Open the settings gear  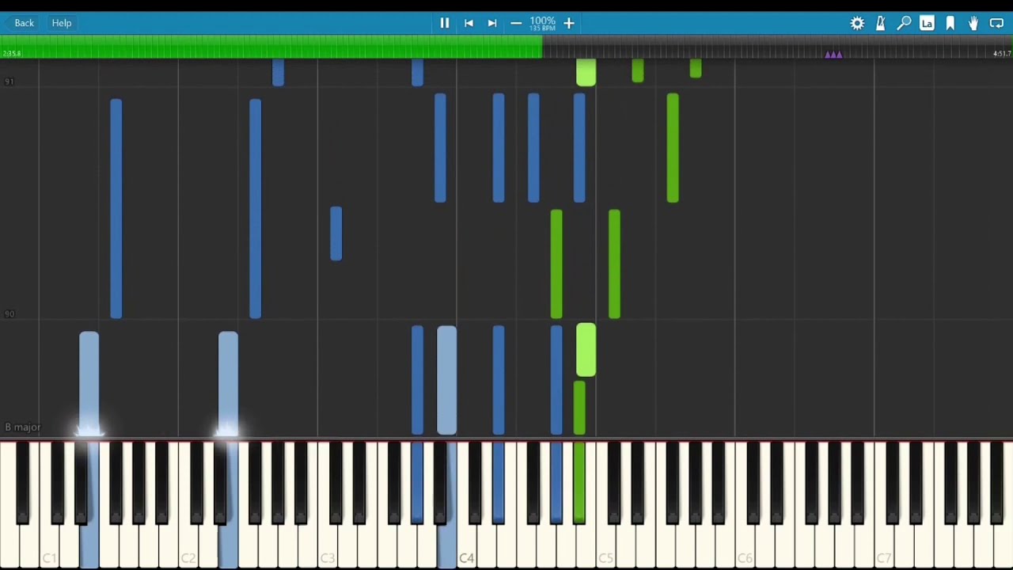click(x=857, y=23)
